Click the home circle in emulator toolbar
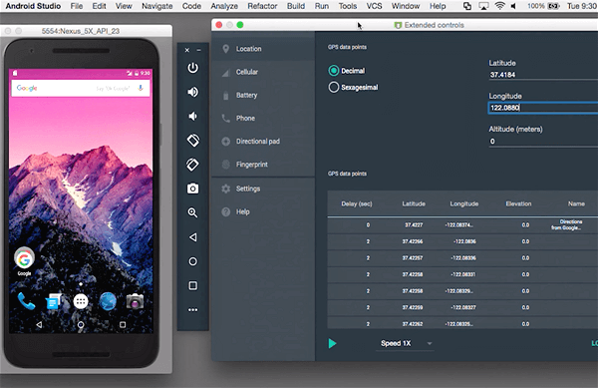 (193, 261)
